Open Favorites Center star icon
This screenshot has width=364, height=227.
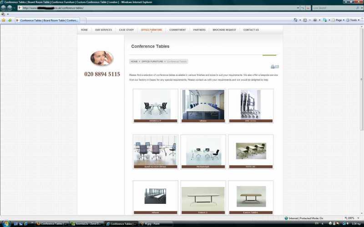coord(4,20)
